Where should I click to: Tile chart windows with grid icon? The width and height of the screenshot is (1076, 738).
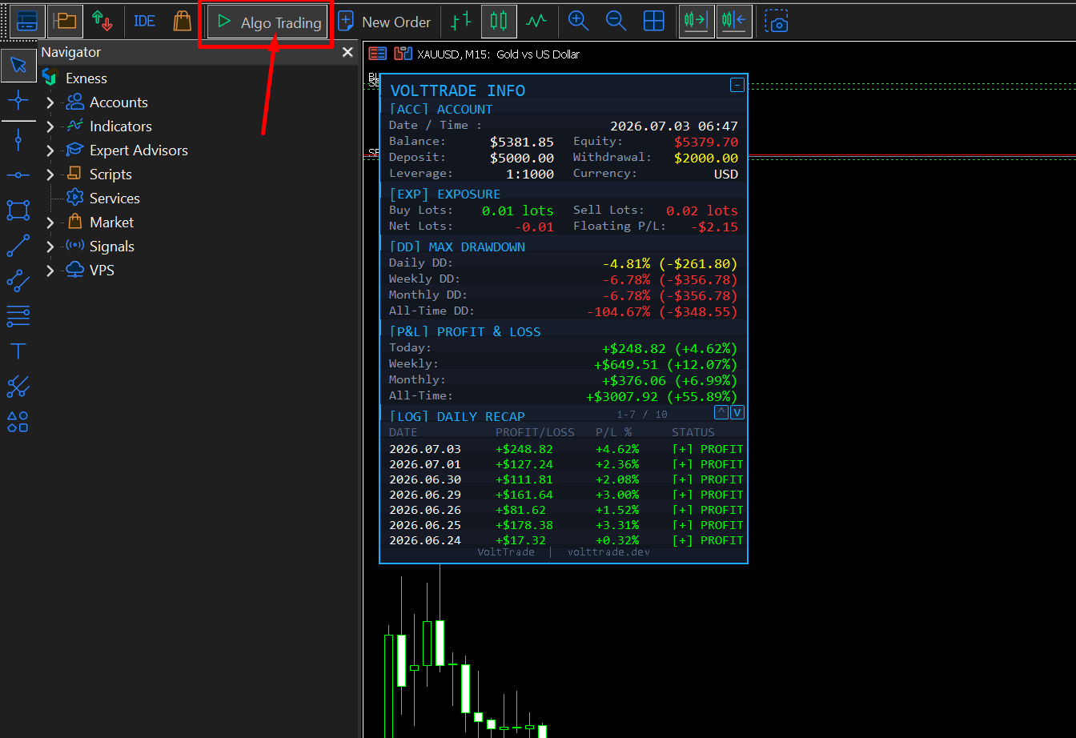[x=654, y=22]
